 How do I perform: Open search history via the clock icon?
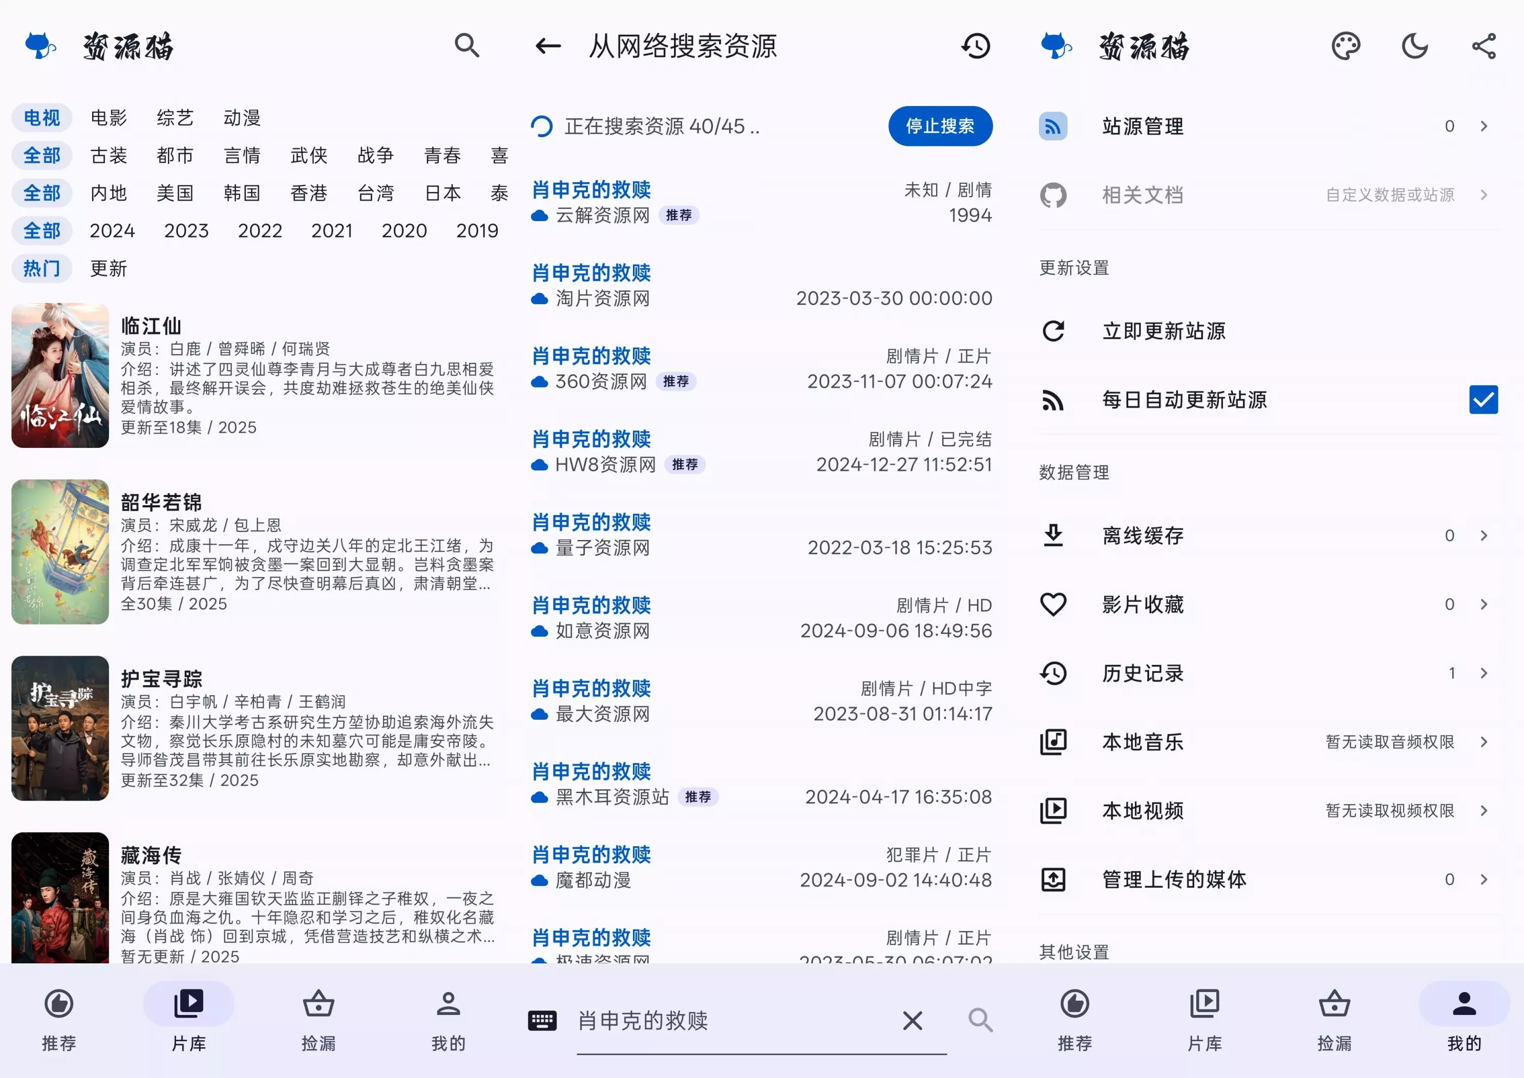[x=976, y=46]
